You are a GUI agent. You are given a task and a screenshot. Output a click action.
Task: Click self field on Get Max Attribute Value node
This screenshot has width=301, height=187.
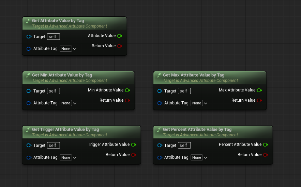pyautogui.click(x=184, y=91)
